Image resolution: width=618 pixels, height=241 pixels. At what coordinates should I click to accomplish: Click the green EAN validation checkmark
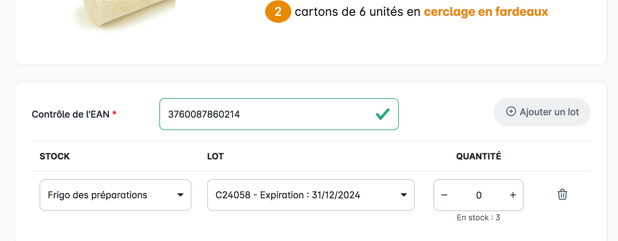tap(382, 114)
